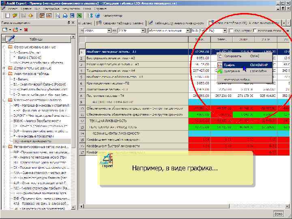Open the Настройка menu
292x219 pixels.
pos(51,9)
